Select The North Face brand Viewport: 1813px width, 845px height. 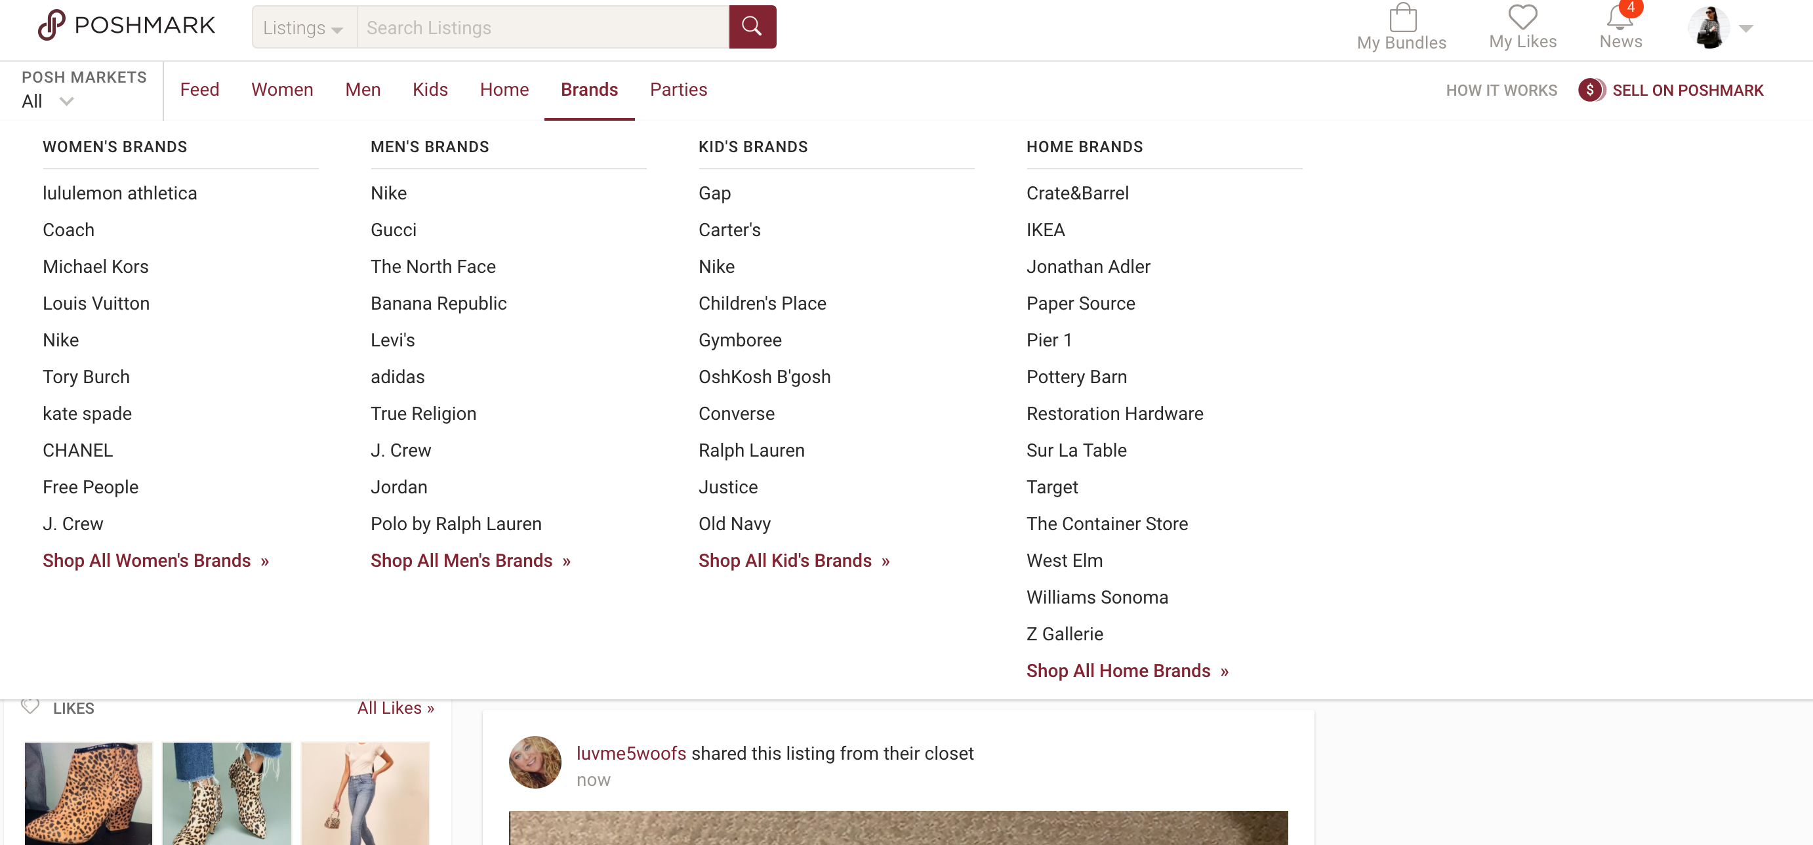433,266
